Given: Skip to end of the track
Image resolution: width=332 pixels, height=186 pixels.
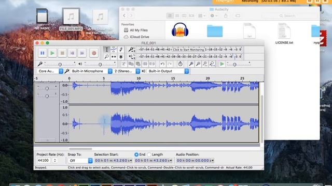Looking at the screenshot, I should (x=82, y=53).
